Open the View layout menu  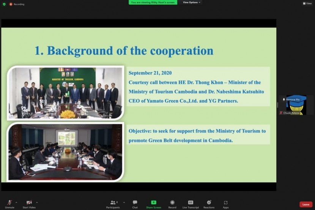(307, 3)
